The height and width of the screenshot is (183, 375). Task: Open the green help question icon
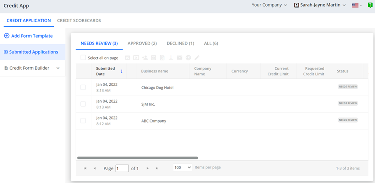click(x=370, y=5)
